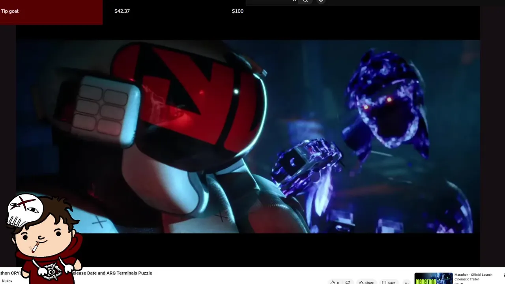The height and width of the screenshot is (284, 505).
Task: Click the $42.37 tip amount
Action: (x=122, y=11)
